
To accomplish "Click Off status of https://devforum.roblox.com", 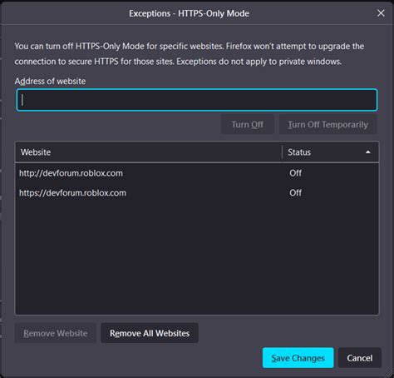I will pyautogui.click(x=295, y=193).
